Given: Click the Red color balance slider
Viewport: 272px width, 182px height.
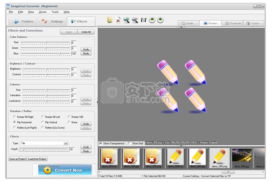Looking at the screenshot, I should [45, 42].
